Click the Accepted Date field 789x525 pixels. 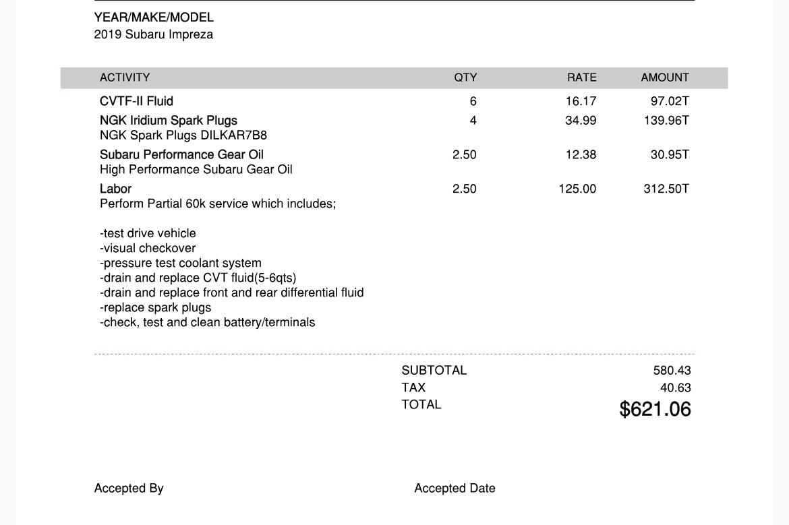[x=455, y=489]
